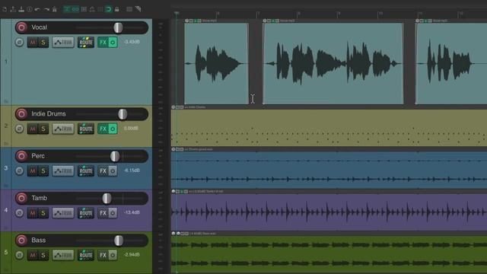The image size is (487, 274).
Task: Open the FX chain on Bass track
Action: [x=103, y=255]
